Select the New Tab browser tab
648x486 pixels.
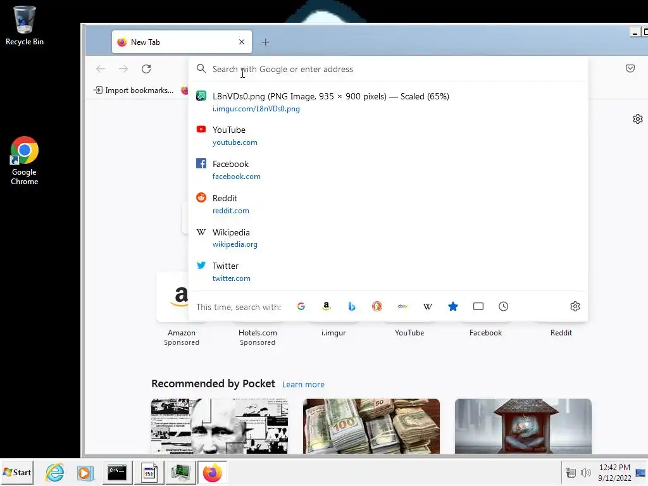[182, 42]
